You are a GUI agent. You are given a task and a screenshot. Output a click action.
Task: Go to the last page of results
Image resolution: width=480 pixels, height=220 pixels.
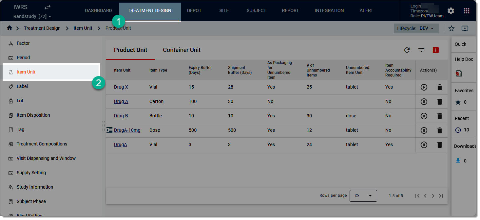441,196
